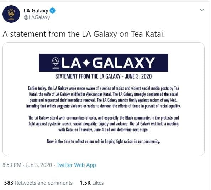Open the LA Galaxy profile avatar

pos(11,14)
